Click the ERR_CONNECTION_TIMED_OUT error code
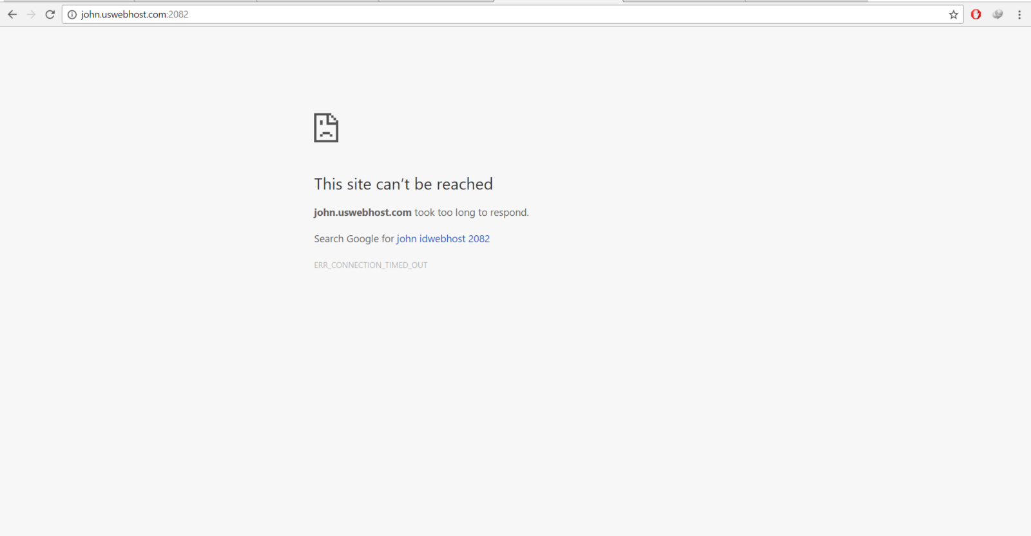 click(371, 265)
